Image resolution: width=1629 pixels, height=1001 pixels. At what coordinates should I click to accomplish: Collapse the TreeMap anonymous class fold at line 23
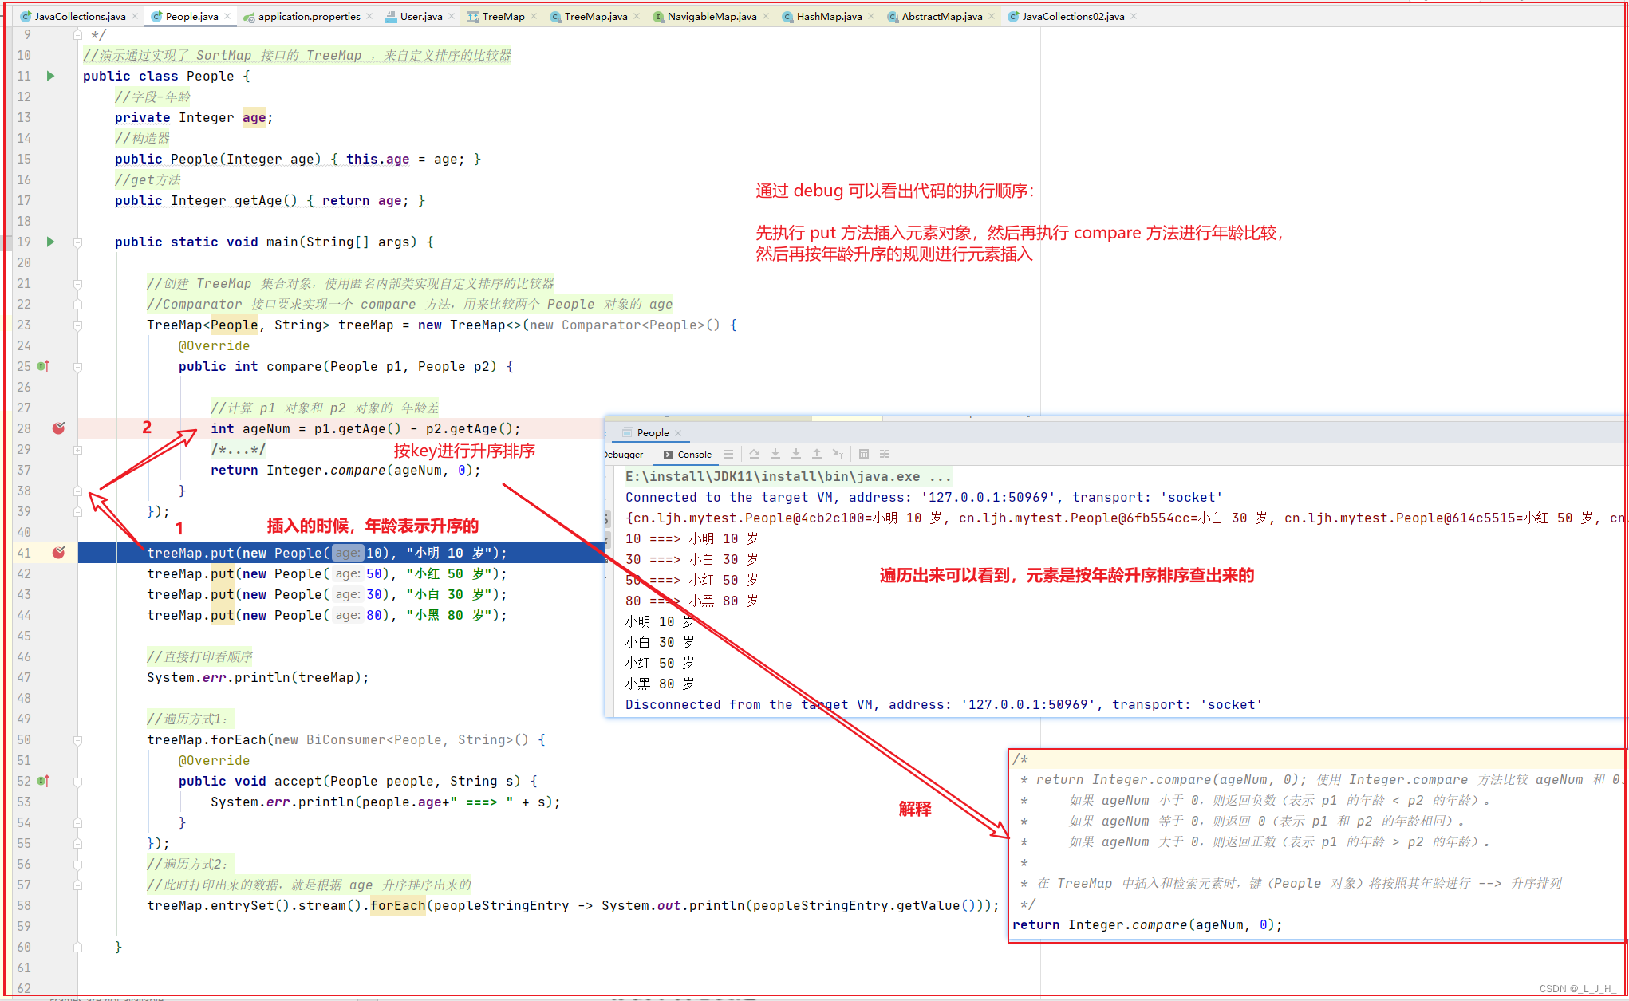(77, 325)
